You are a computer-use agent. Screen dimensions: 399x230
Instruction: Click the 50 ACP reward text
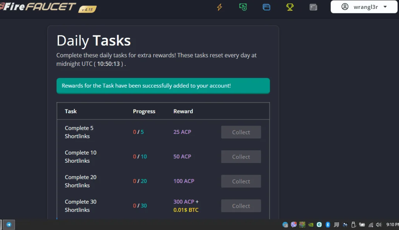pyautogui.click(x=182, y=156)
